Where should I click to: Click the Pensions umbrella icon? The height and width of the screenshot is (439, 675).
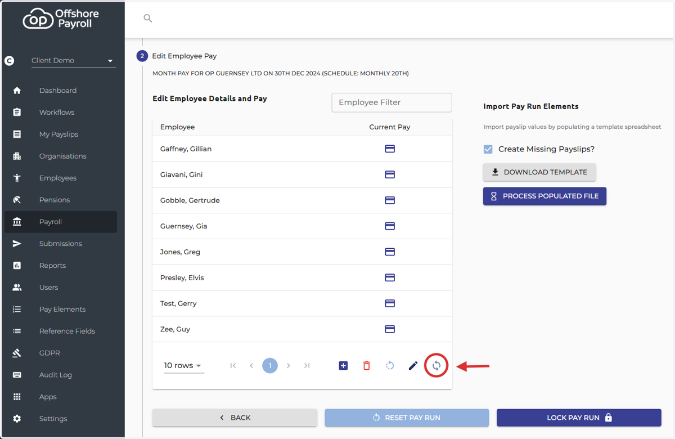(x=17, y=200)
